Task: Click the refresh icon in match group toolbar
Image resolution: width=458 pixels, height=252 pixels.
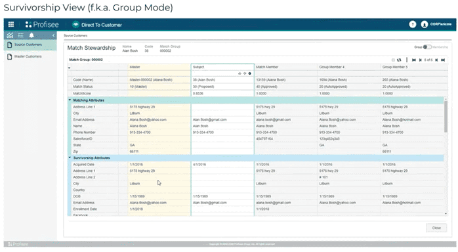Action: [x=399, y=60]
